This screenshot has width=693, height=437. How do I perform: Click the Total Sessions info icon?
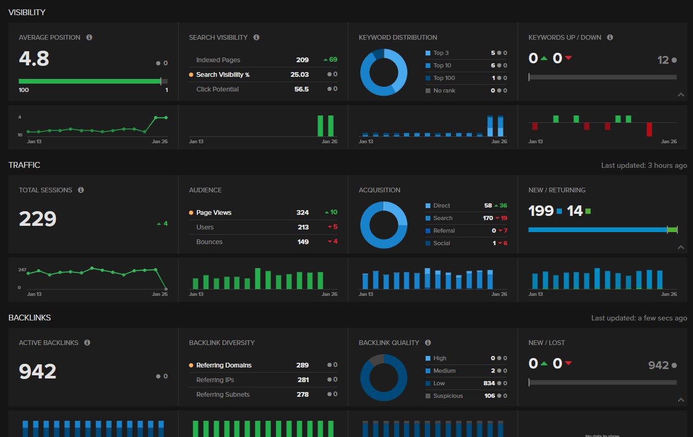click(81, 190)
